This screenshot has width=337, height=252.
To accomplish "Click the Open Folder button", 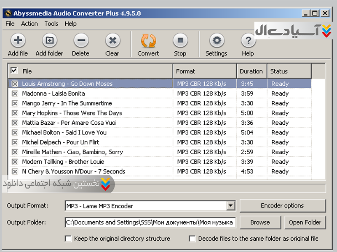I will (305, 222).
